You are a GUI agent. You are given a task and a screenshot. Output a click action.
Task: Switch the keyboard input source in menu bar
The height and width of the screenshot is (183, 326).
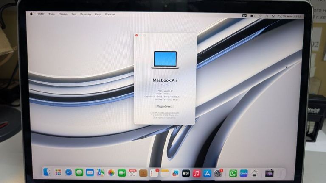coord(244,16)
